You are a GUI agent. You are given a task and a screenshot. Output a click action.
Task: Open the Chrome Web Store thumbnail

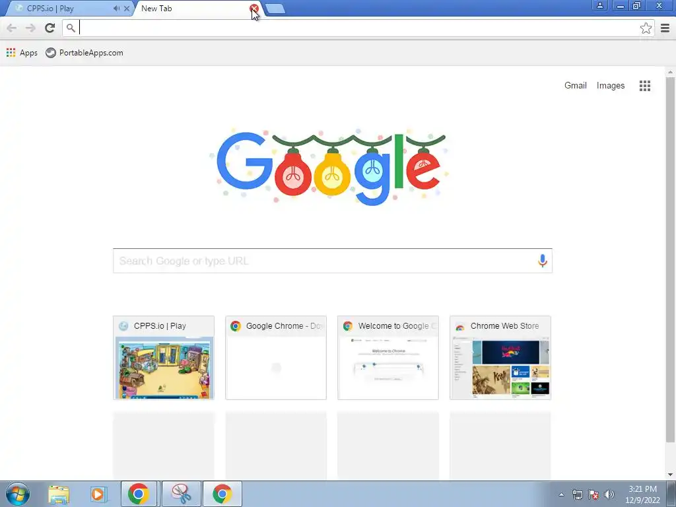500,357
